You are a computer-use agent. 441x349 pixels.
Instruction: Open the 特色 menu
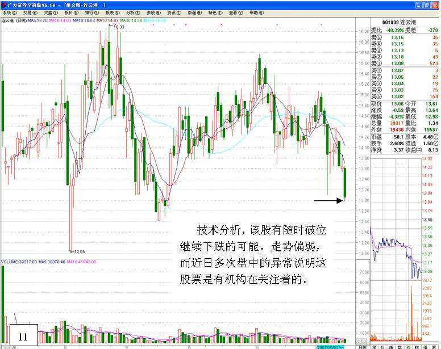pos(215,12)
